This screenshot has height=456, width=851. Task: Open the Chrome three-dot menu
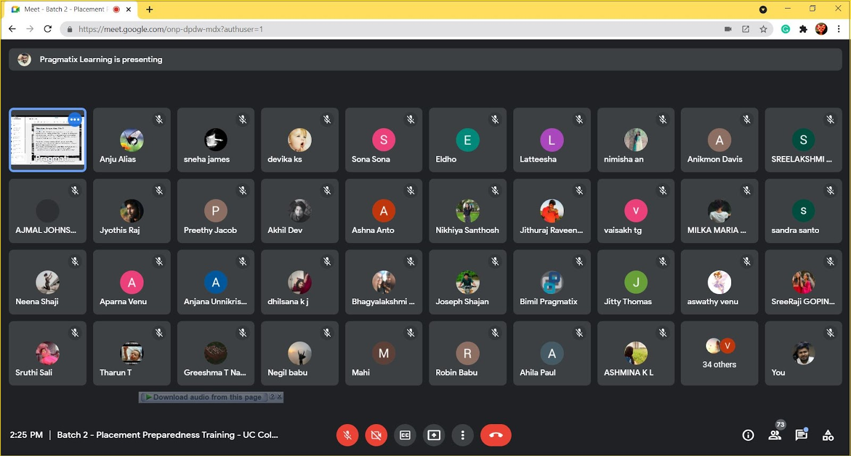click(x=839, y=29)
